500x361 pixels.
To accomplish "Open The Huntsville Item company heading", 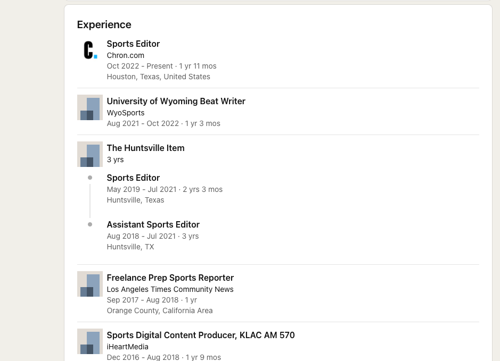I will click(145, 148).
